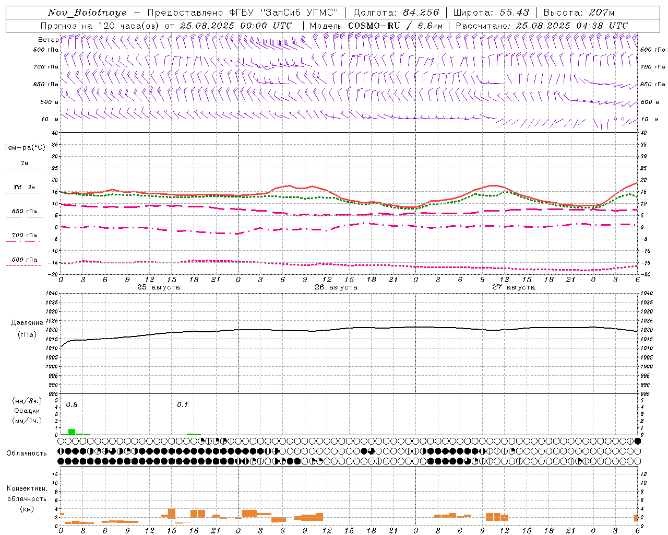The width and height of the screenshot is (668, 535).
Task: Click the '0.8' precipitation amount value
Action: point(72,405)
